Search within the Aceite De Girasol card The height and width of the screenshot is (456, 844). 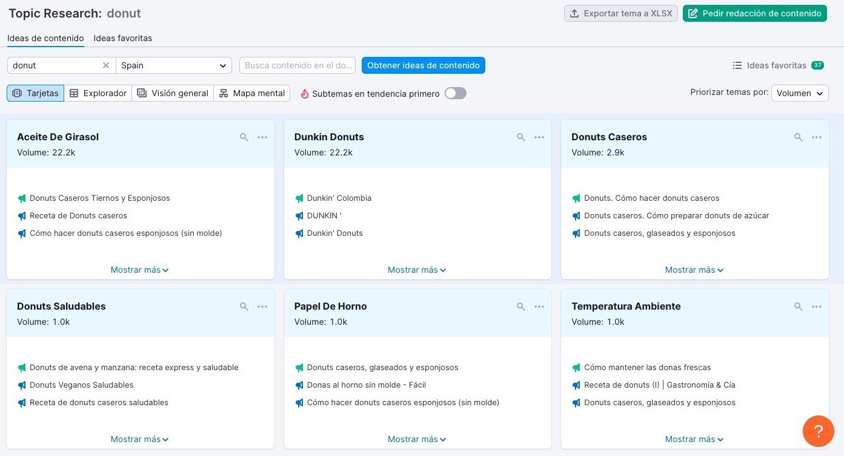(244, 137)
